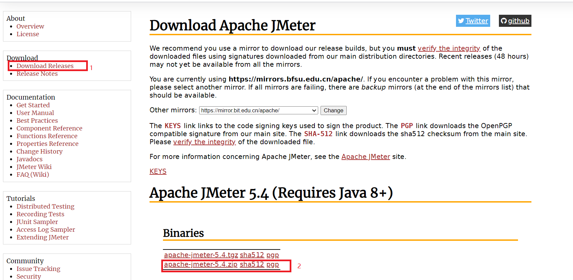Click the 'Download Apache JMeter' heading
This screenshot has height=280, width=573.
pyautogui.click(x=232, y=25)
